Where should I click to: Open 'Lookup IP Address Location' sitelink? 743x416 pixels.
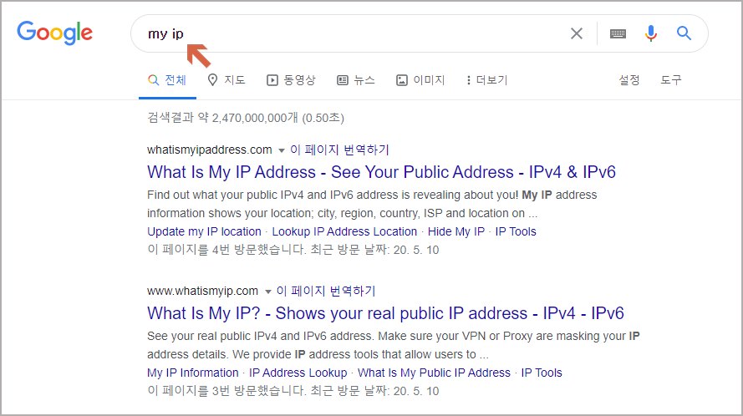point(344,231)
